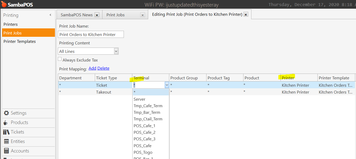Pick POS_Togo in the Terminal list

coord(151,152)
